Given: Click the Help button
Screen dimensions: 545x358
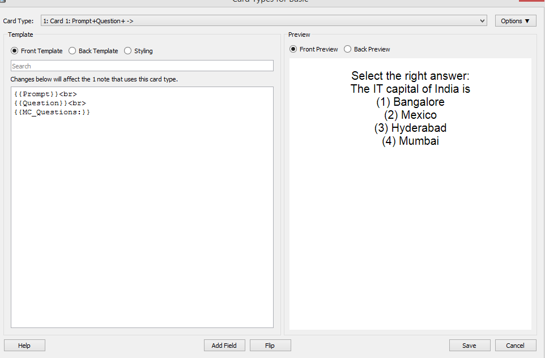Looking at the screenshot, I should coord(24,345).
